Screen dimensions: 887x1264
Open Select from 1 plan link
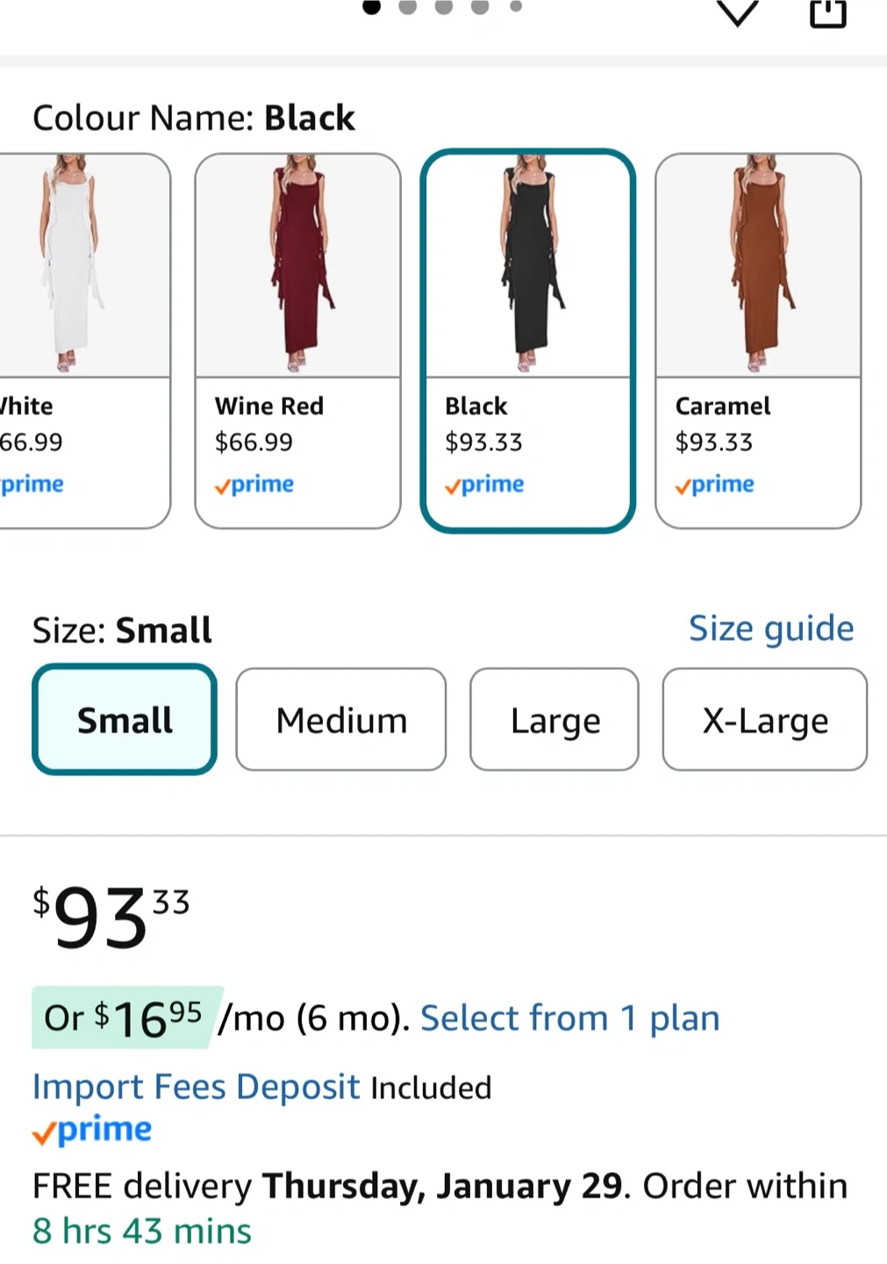tap(569, 1018)
